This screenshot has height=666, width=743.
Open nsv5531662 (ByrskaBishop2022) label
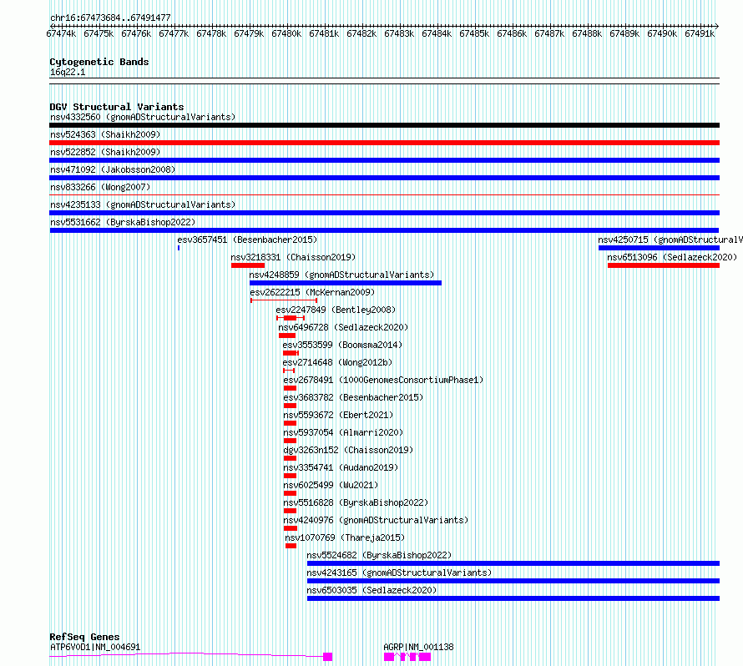coord(123,222)
